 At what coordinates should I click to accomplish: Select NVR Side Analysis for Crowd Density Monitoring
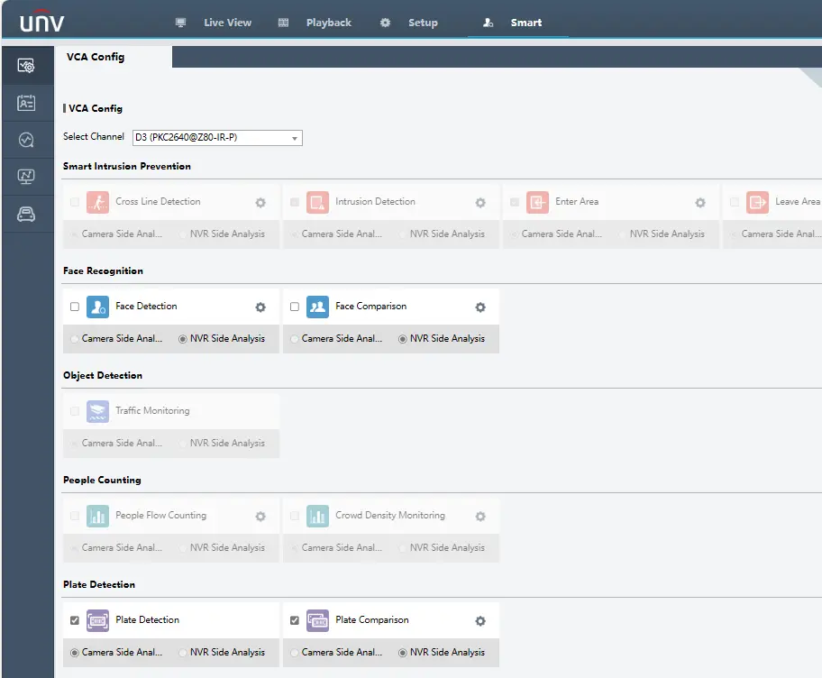click(x=403, y=548)
